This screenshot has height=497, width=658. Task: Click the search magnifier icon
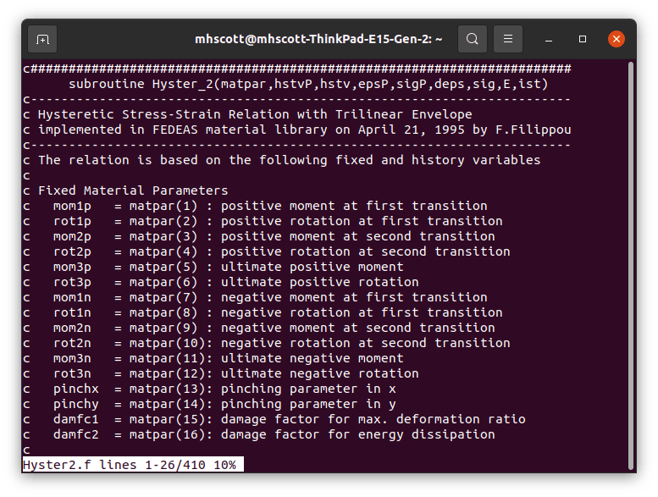[473, 39]
